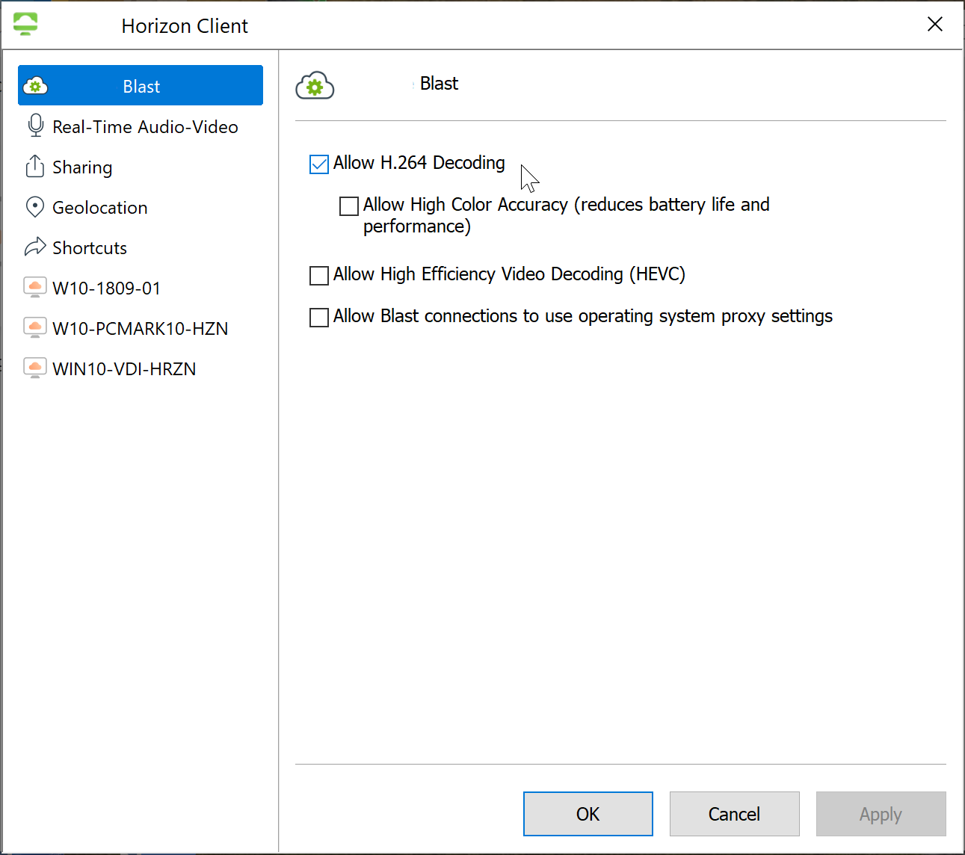This screenshot has width=965, height=855.
Task: Enable Blast connections to use system proxy settings
Action: [318, 317]
